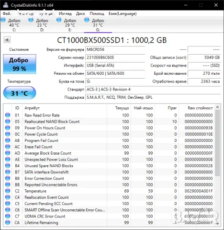The image size is (224, 230).
Task: Click the standard field ACS-3 Revision 4
Action: point(153,90)
